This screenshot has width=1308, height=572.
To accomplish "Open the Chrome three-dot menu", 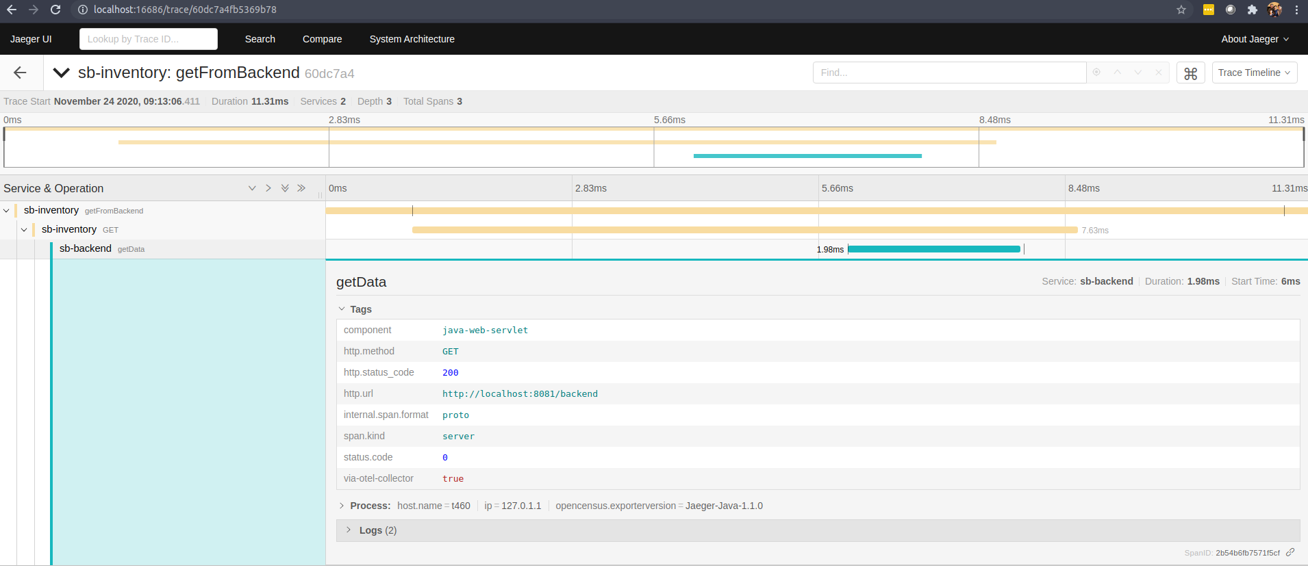I will pos(1296,10).
